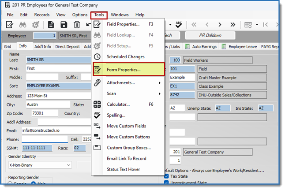Choose Status Text Hover entry
This screenshot has height=190, width=285.
(129, 169)
